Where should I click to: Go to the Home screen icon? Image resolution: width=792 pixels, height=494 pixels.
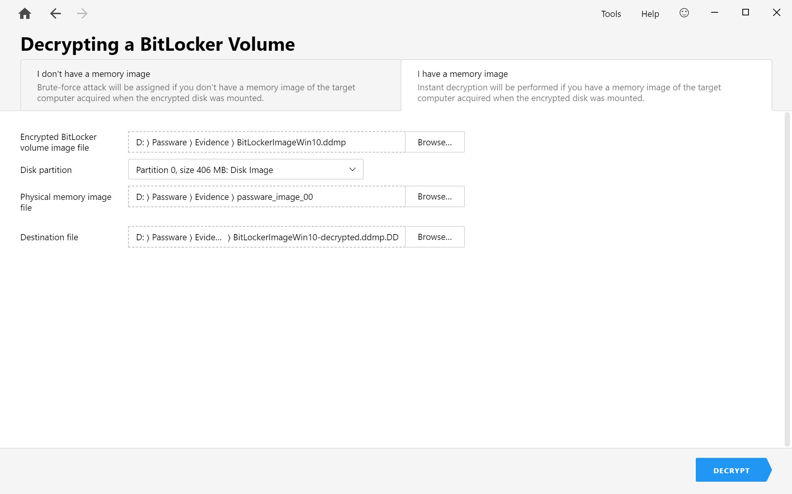tap(25, 13)
